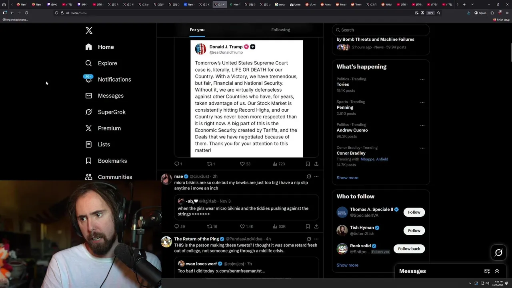Click the Donald J. Trump post image

(246, 98)
